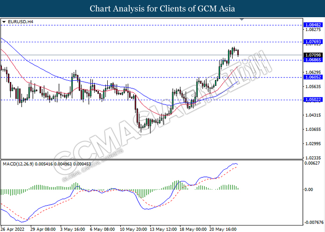Select the 1.07693 price level label

coord(313,42)
